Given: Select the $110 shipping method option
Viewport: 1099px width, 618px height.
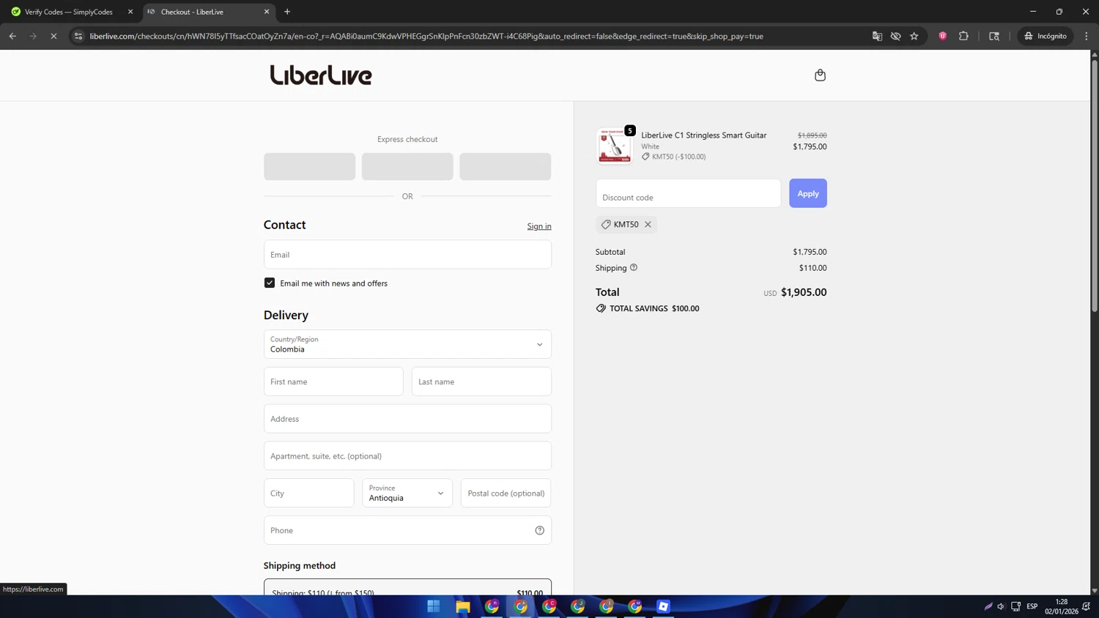Looking at the screenshot, I should click(x=407, y=588).
